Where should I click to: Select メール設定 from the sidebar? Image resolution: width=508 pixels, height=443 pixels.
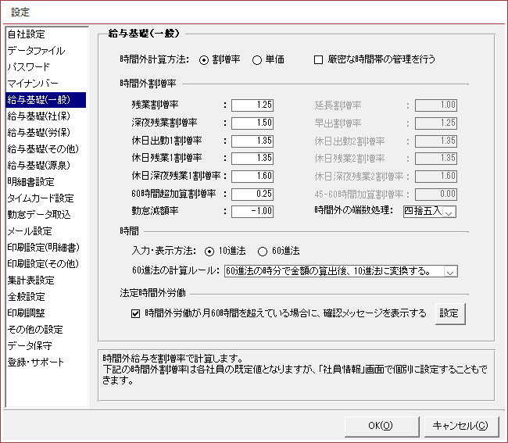coord(29,230)
